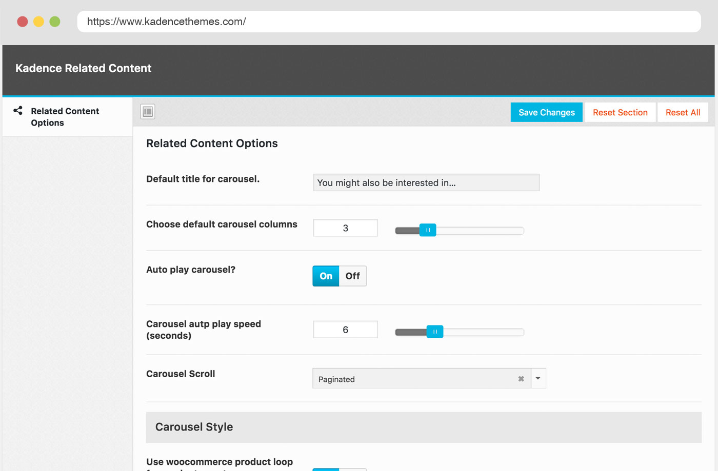
Task: Click the Save Changes button
Action: point(547,112)
